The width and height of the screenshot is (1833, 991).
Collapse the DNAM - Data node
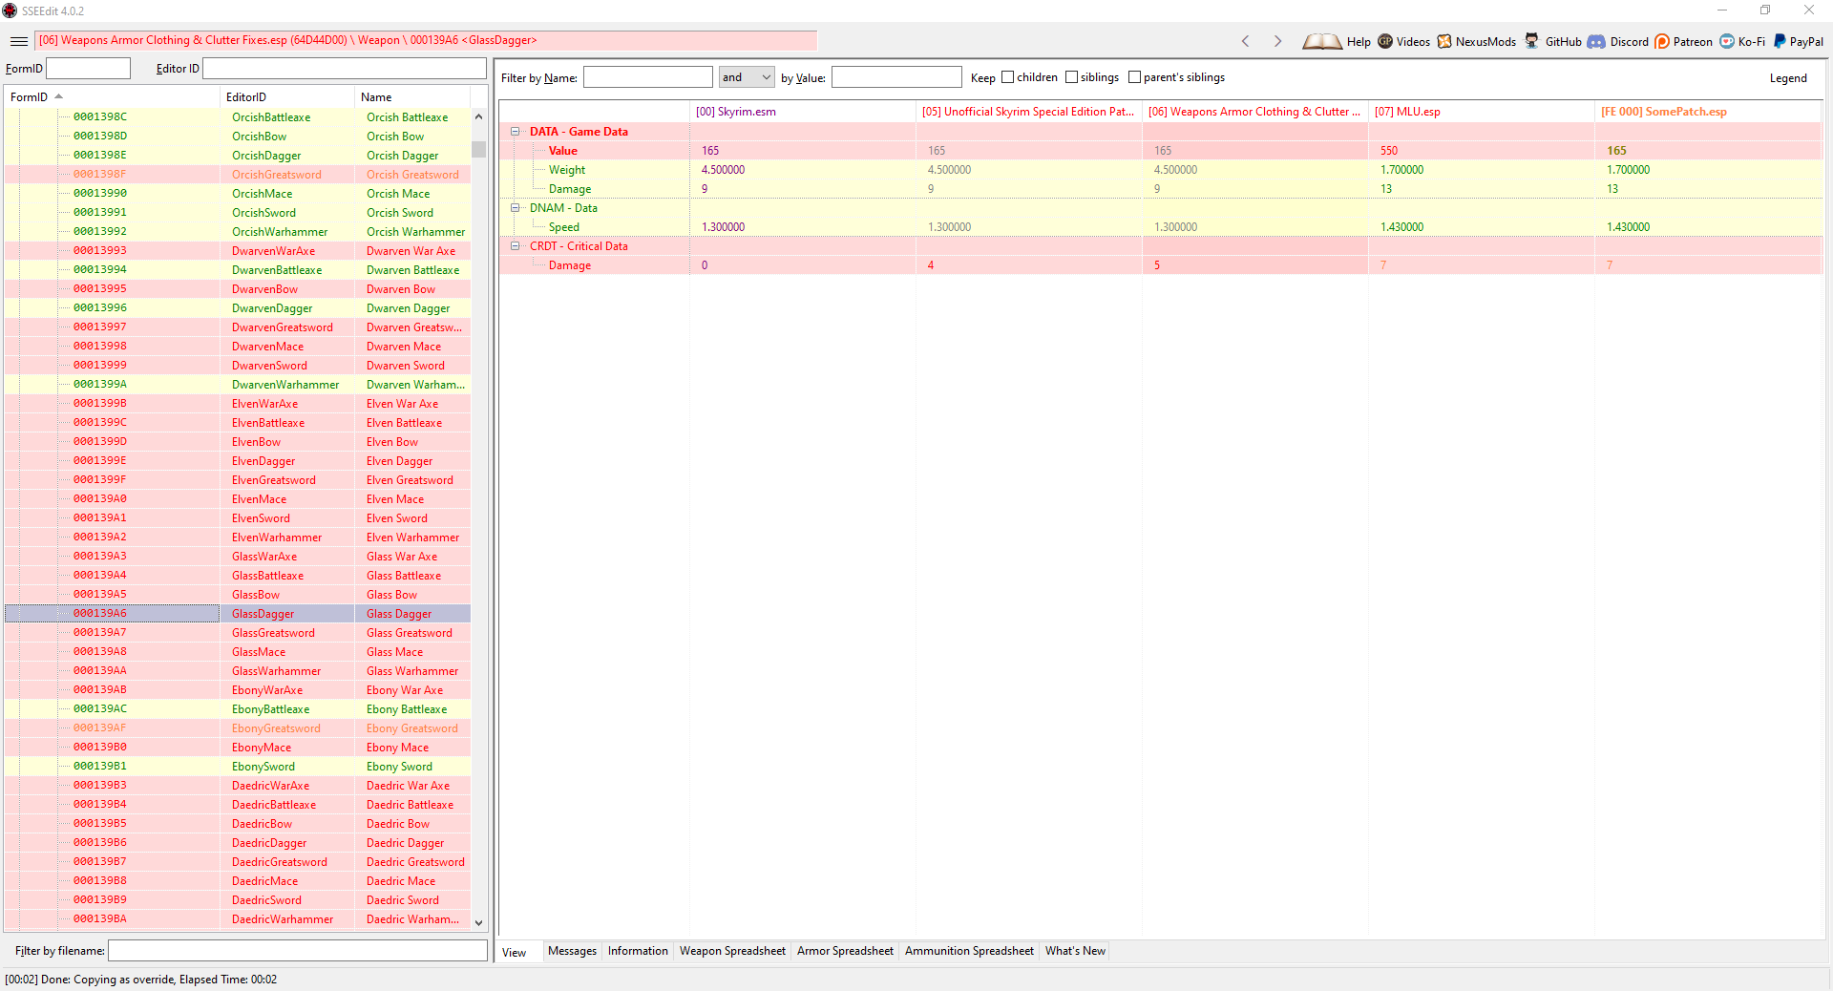pyautogui.click(x=516, y=208)
